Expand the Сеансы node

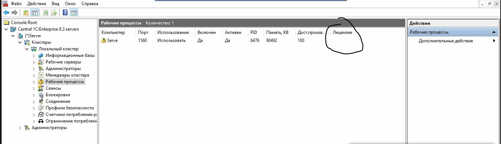tap(34, 88)
